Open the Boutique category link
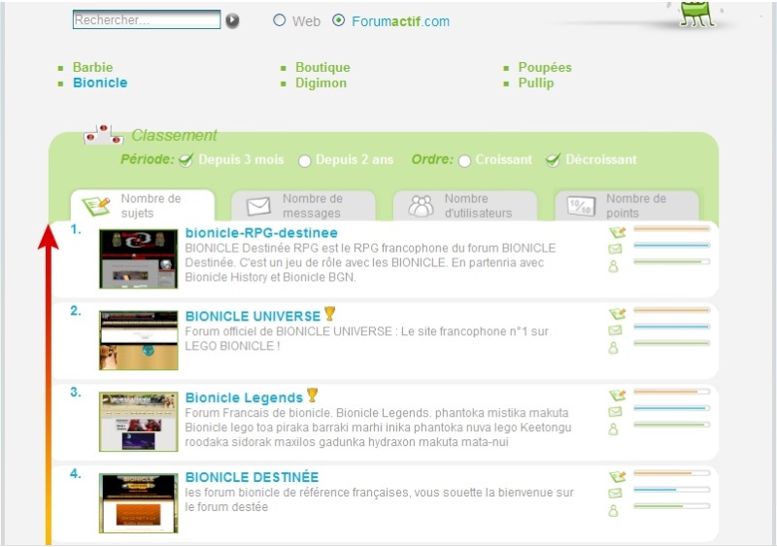777x547 pixels. 322,67
